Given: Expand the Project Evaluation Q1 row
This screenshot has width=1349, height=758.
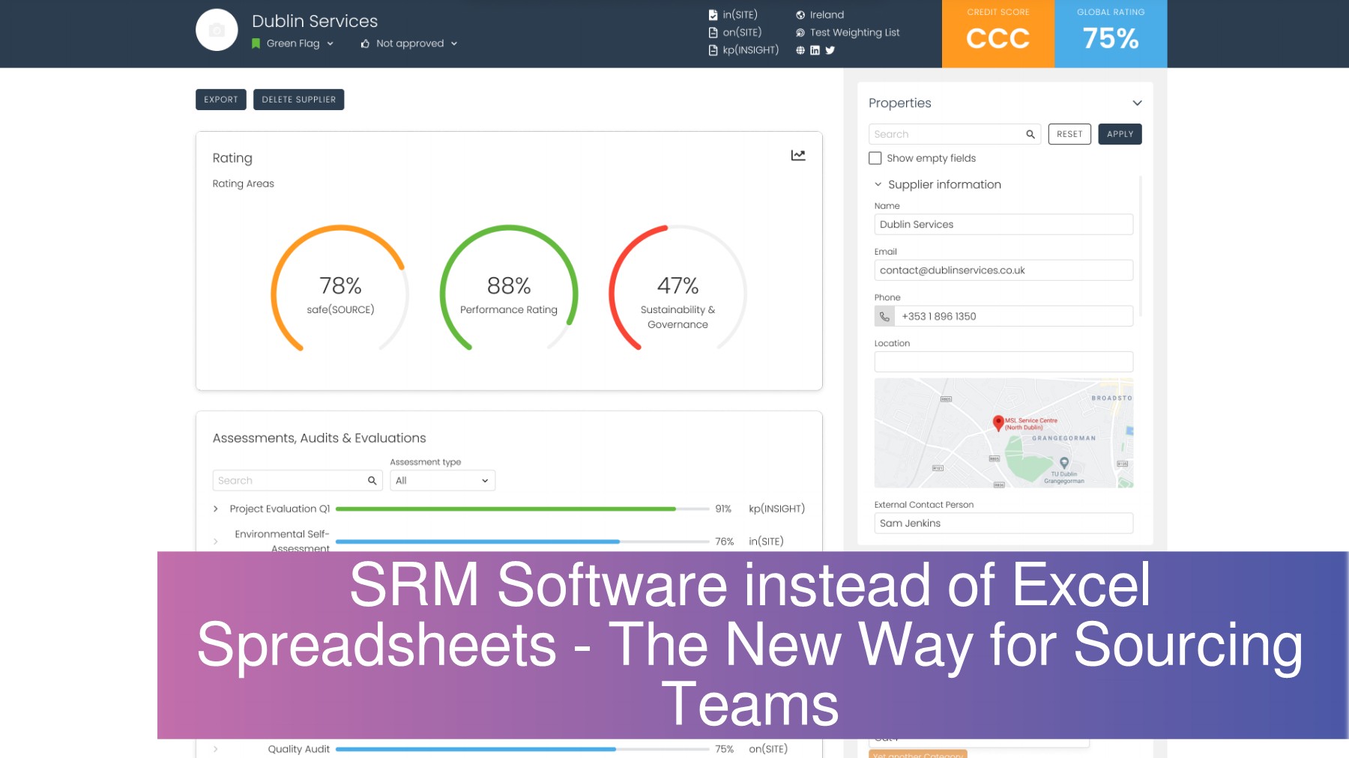Looking at the screenshot, I should [214, 509].
